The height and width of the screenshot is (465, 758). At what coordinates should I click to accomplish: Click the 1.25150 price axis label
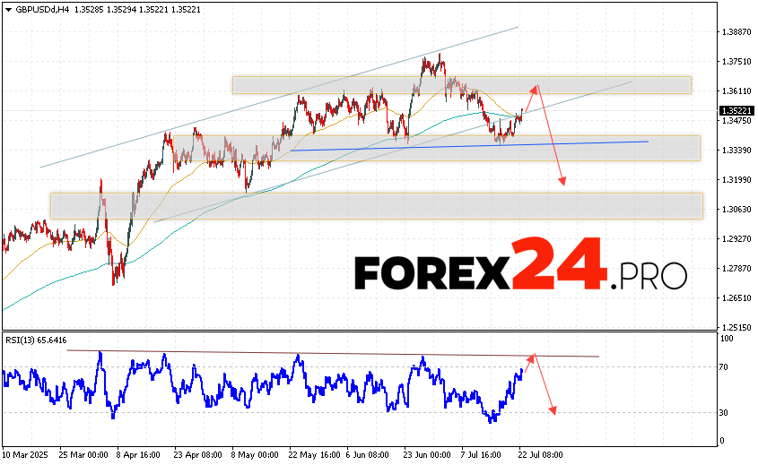(735, 327)
